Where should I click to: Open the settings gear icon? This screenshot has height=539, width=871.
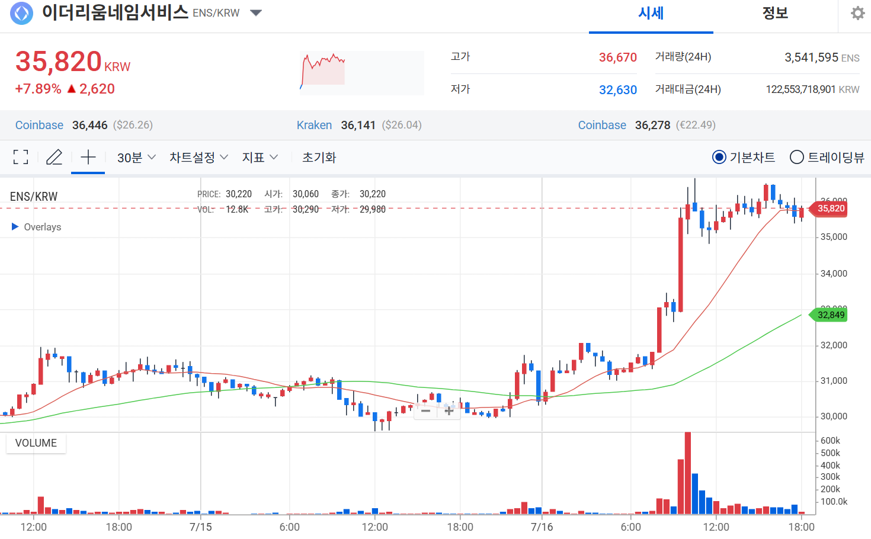coord(857,13)
